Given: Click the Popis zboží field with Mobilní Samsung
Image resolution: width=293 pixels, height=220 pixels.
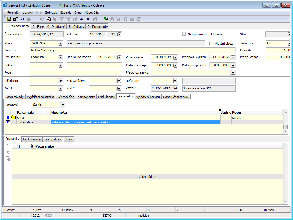Looking at the screenshot, I should [x=132, y=50].
